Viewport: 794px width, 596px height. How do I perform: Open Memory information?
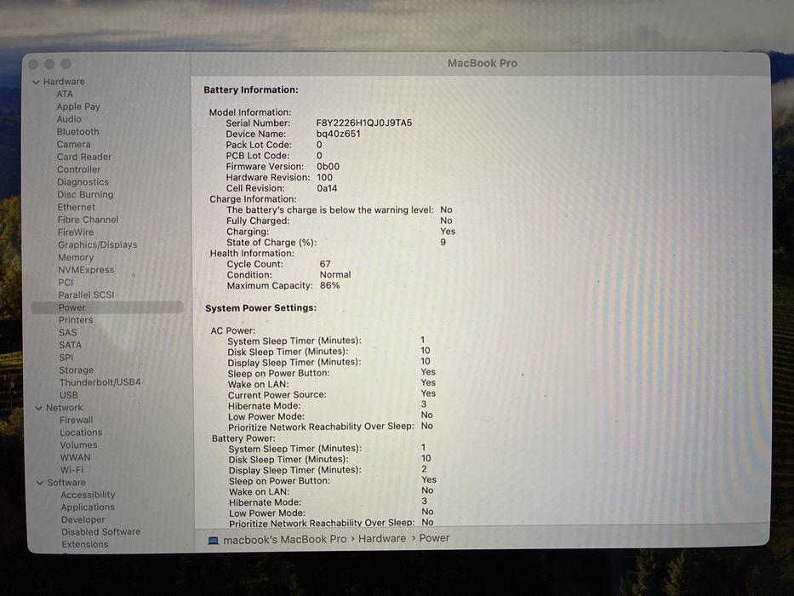pyautogui.click(x=76, y=257)
